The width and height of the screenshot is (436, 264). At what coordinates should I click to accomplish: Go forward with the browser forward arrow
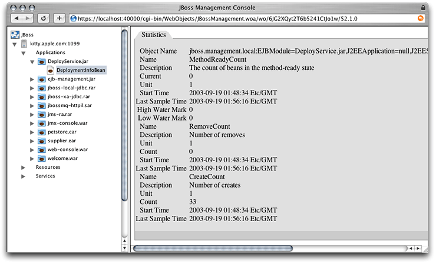pos(28,18)
